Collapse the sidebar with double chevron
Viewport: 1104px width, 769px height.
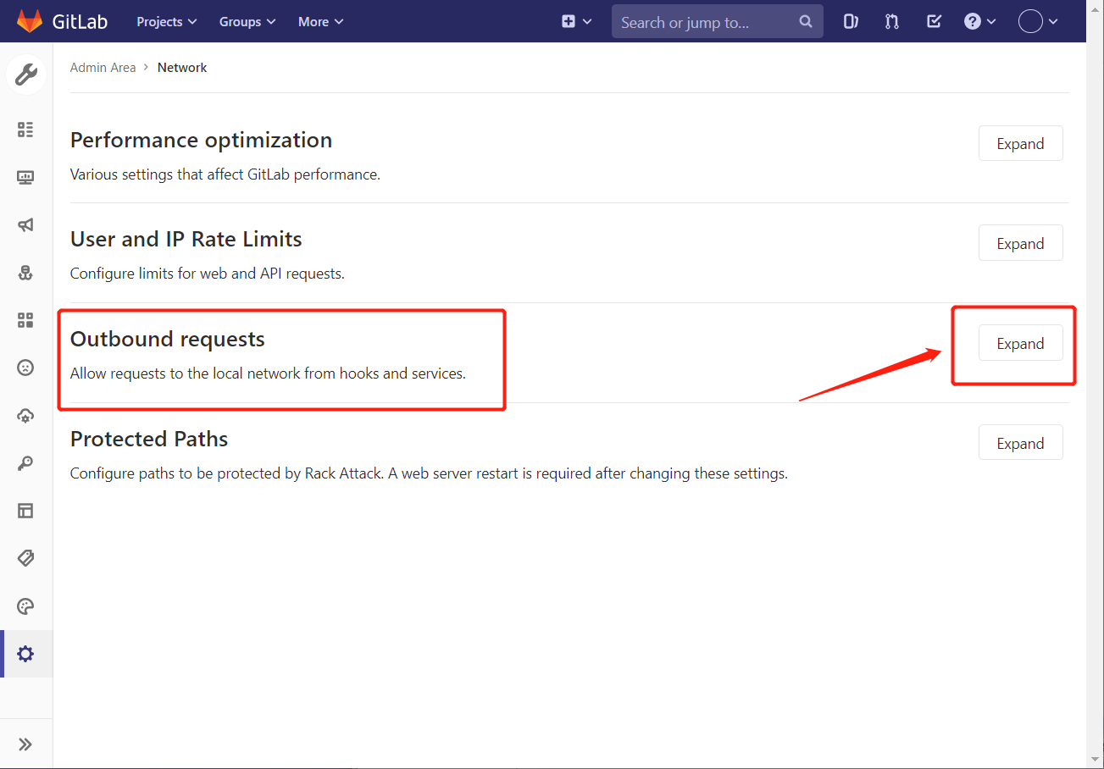(x=25, y=744)
